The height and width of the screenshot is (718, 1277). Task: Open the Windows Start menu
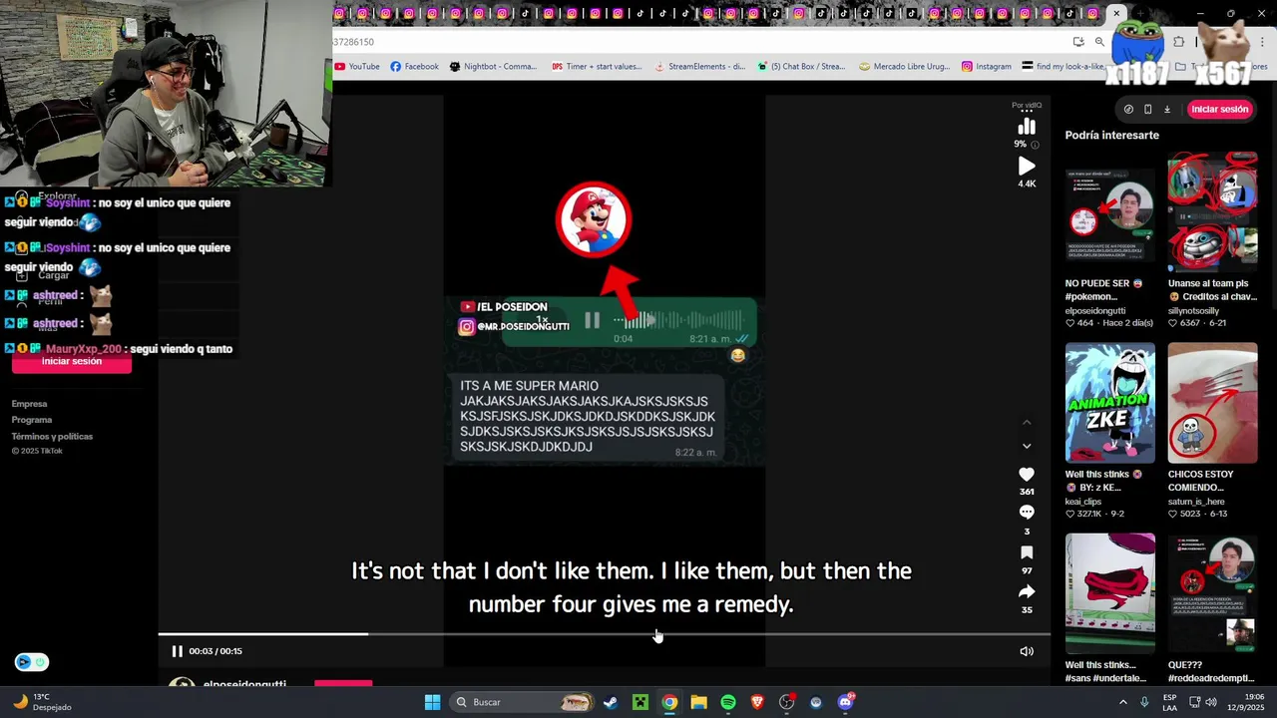pos(433,702)
